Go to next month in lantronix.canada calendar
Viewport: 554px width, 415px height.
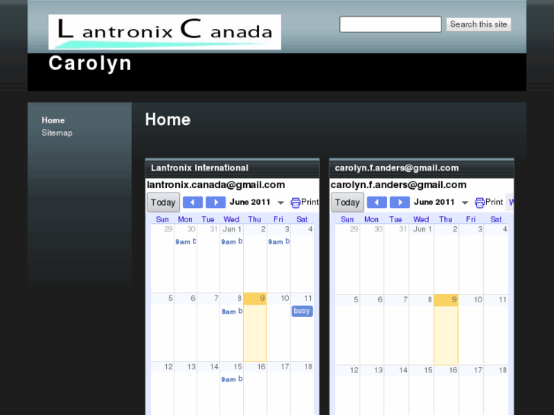pyautogui.click(x=216, y=203)
